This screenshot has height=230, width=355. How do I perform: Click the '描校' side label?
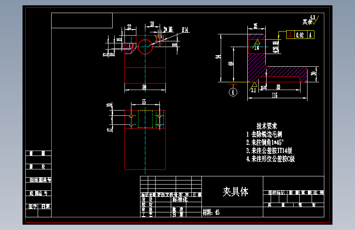pos(37,167)
